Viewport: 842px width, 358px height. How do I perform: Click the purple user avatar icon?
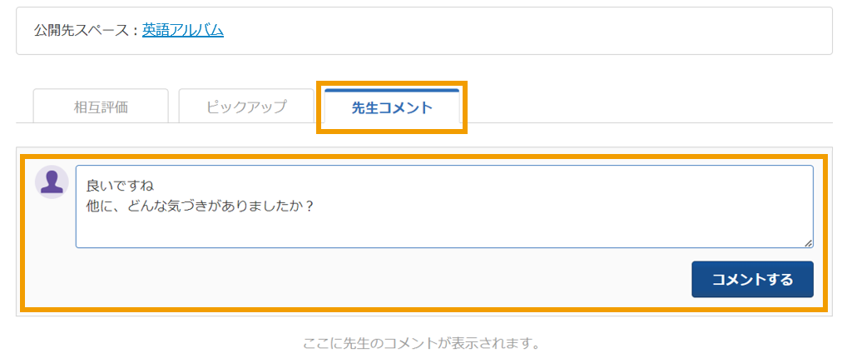click(x=52, y=182)
